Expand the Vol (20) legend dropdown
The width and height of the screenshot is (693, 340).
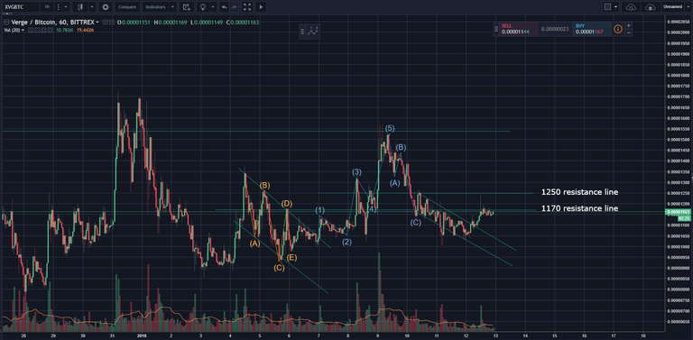23,30
